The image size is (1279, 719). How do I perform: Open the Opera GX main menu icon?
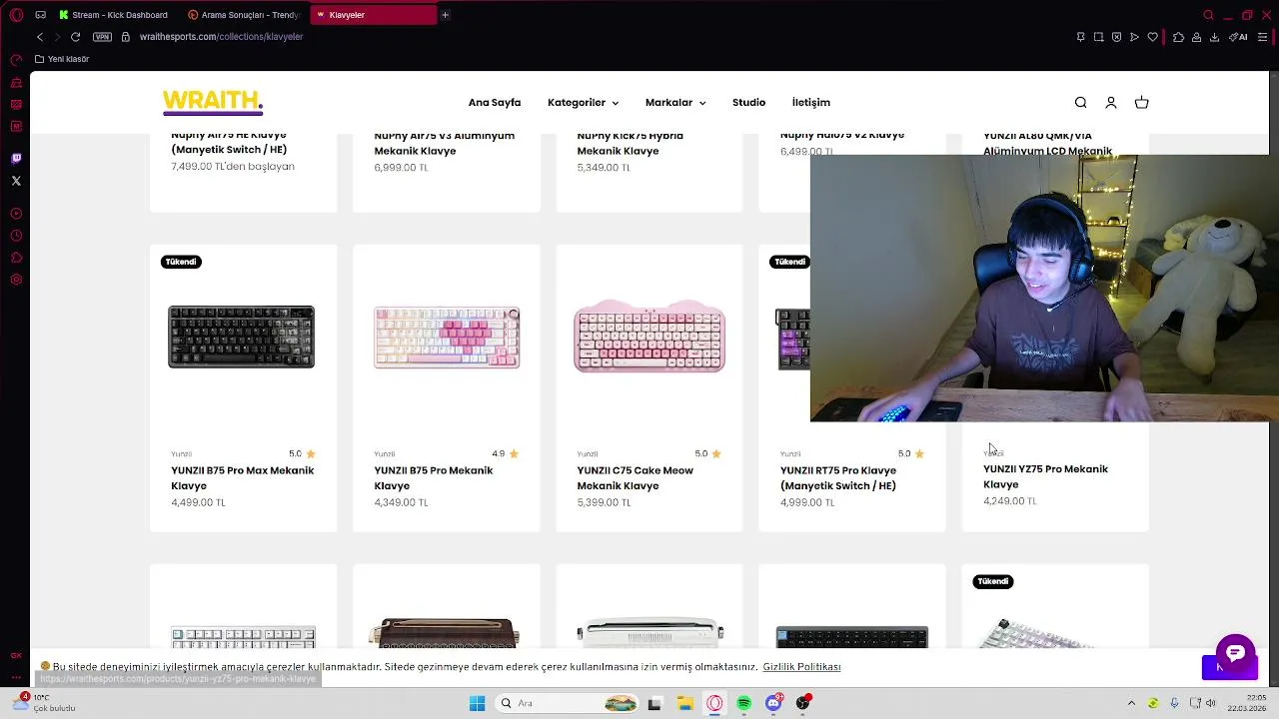click(x=15, y=15)
